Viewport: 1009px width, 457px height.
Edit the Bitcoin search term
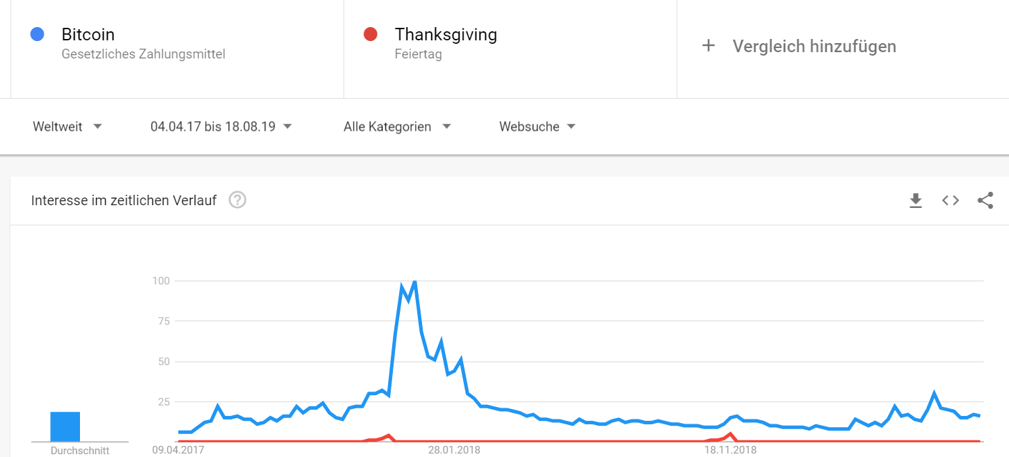[x=88, y=34]
